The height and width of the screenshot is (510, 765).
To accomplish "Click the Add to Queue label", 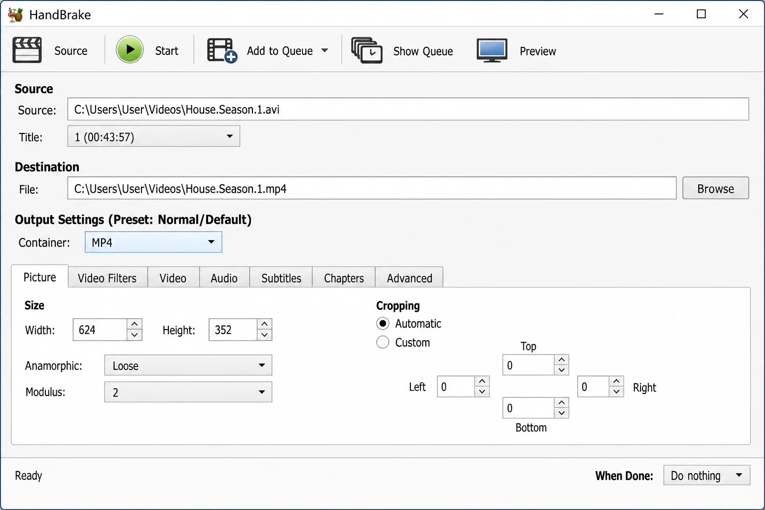I will point(280,51).
